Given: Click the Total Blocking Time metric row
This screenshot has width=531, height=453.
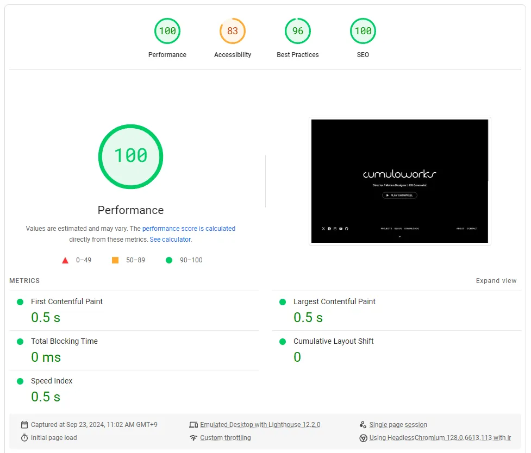Looking at the screenshot, I should [x=64, y=341].
